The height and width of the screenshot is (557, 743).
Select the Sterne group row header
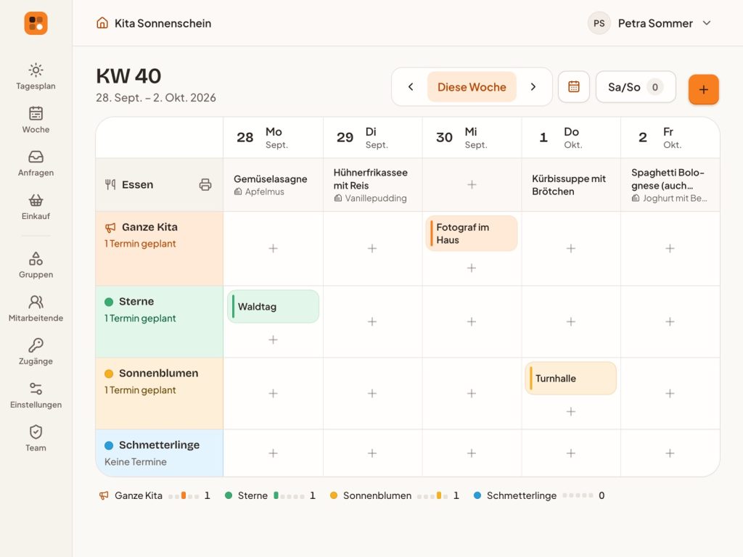[159, 321]
